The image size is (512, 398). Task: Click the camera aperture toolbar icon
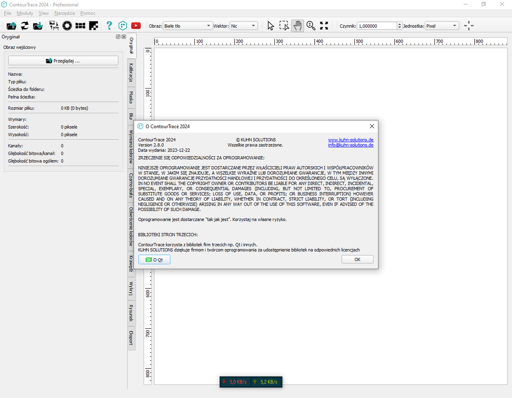tap(67, 26)
